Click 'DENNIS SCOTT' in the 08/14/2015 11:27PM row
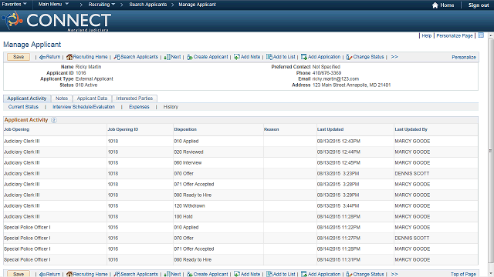494x277 pixels. click(411, 238)
